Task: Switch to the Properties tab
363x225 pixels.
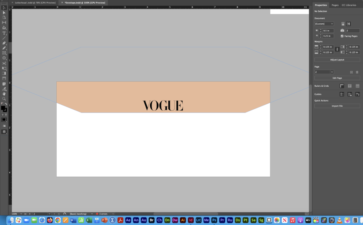Action: click(x=321, y=5)
